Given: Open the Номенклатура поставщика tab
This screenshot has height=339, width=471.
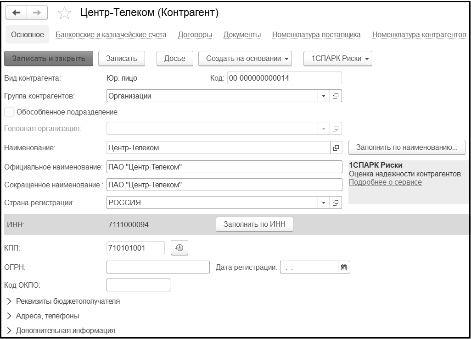Looking at the screenshot, I should [x=316, y=35].
